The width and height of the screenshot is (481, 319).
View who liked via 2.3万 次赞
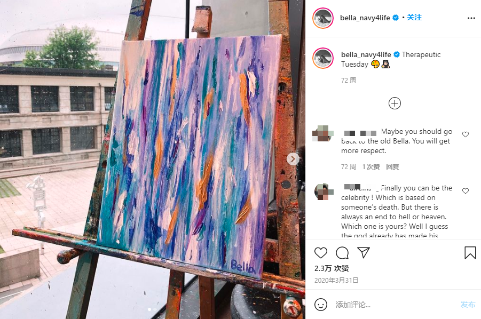332,268
